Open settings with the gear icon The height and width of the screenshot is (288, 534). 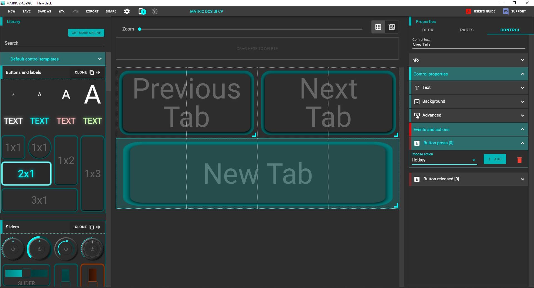click(127, 11)
